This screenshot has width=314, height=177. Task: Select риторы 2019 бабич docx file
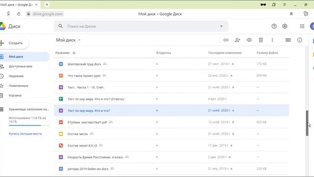[171, 169]
